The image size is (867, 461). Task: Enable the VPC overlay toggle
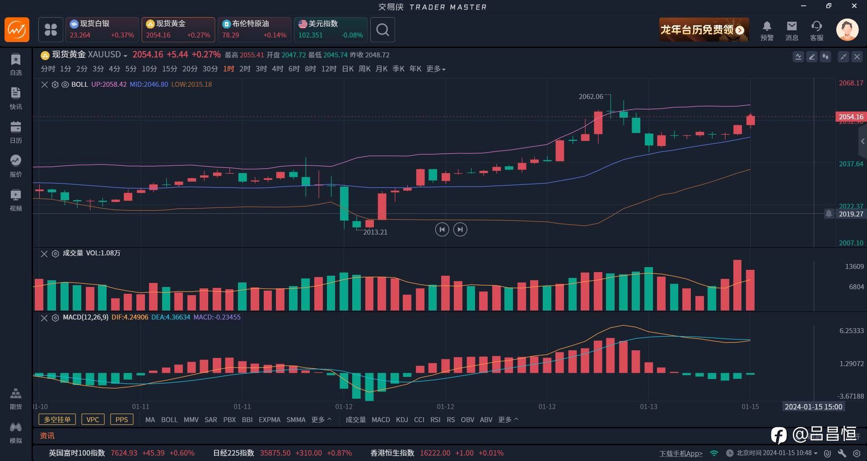pos(93,419)
